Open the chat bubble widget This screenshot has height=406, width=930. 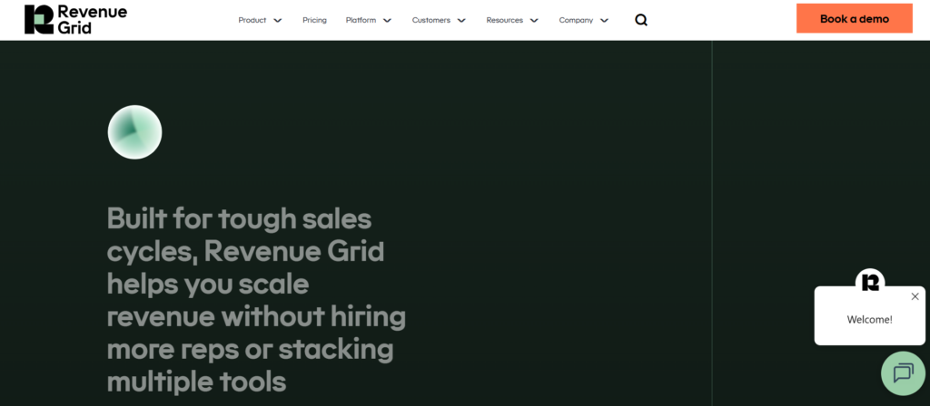(x=903, y=372)
